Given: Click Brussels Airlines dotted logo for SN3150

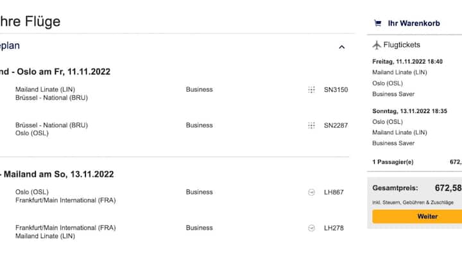Looking at the screenshot, I should [x=311, y=90].
